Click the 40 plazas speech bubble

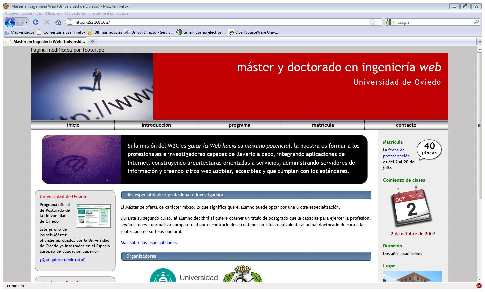[429, 149]
